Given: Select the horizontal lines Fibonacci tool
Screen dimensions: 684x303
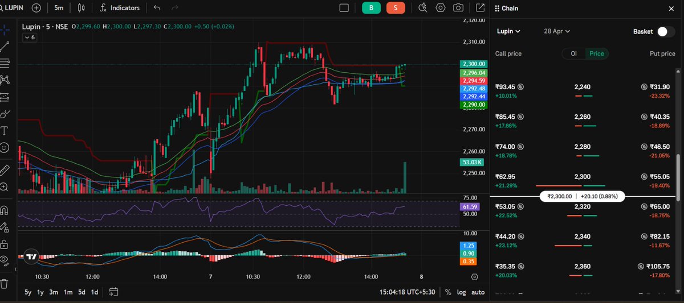Looking at the screenshot, I should (5, 63).
